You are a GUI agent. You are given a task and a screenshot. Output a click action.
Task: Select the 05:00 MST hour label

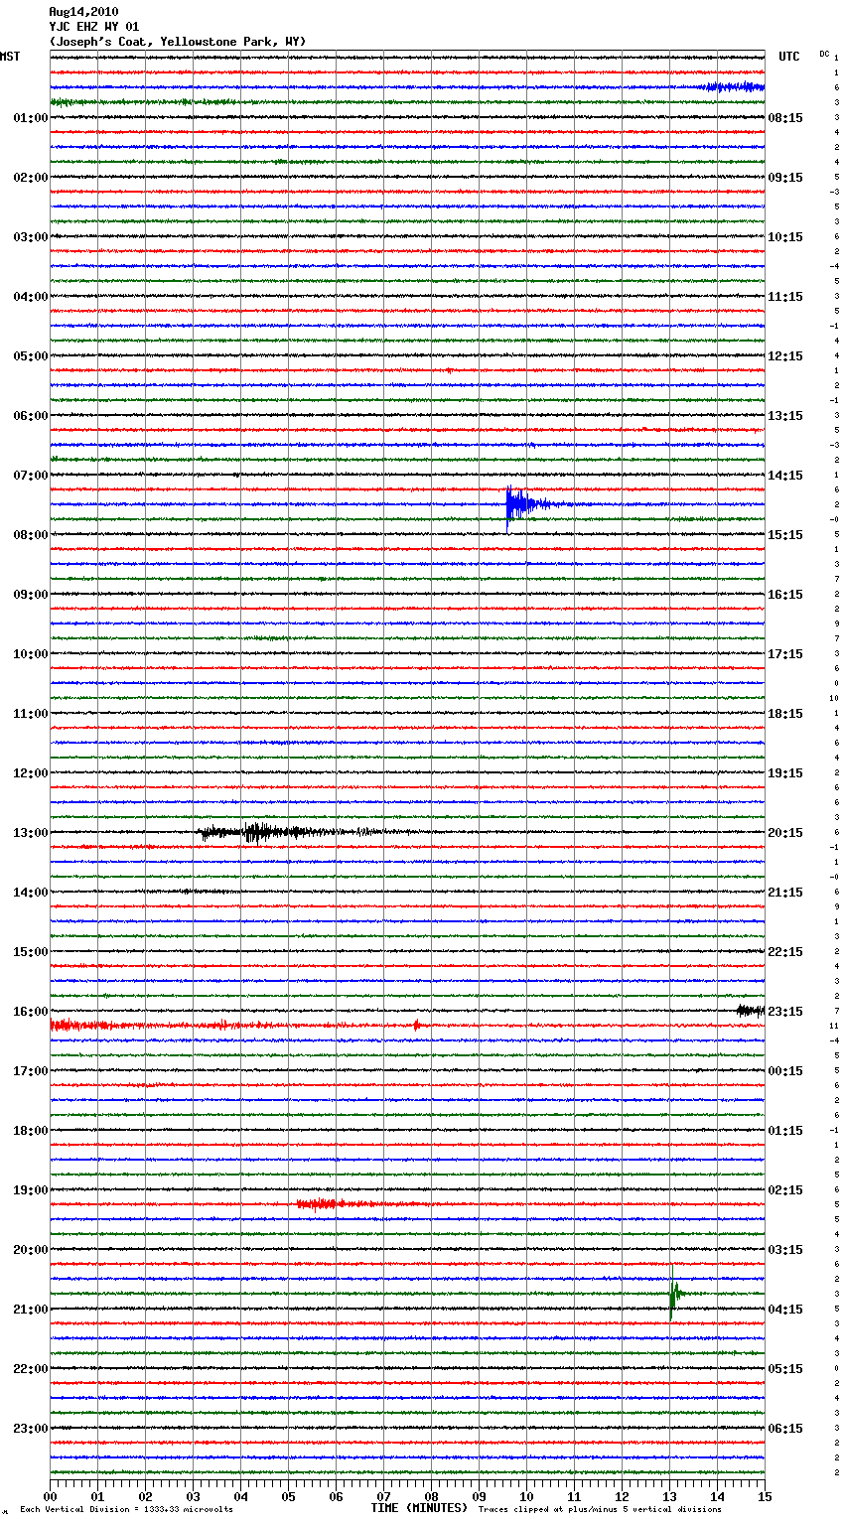coord(30,356)
